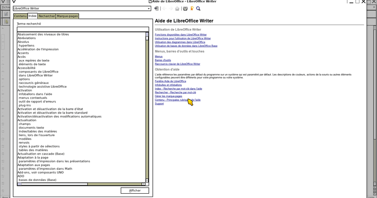
Task: Click index list scroll down arrow
Action: pos(147,181)
